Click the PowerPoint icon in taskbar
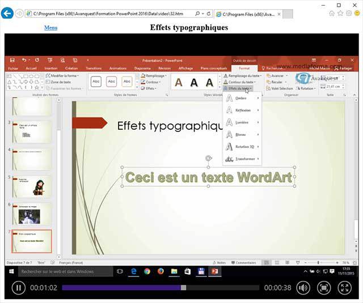The width and height of the screenshot is (363, 303). click(215, 272)
